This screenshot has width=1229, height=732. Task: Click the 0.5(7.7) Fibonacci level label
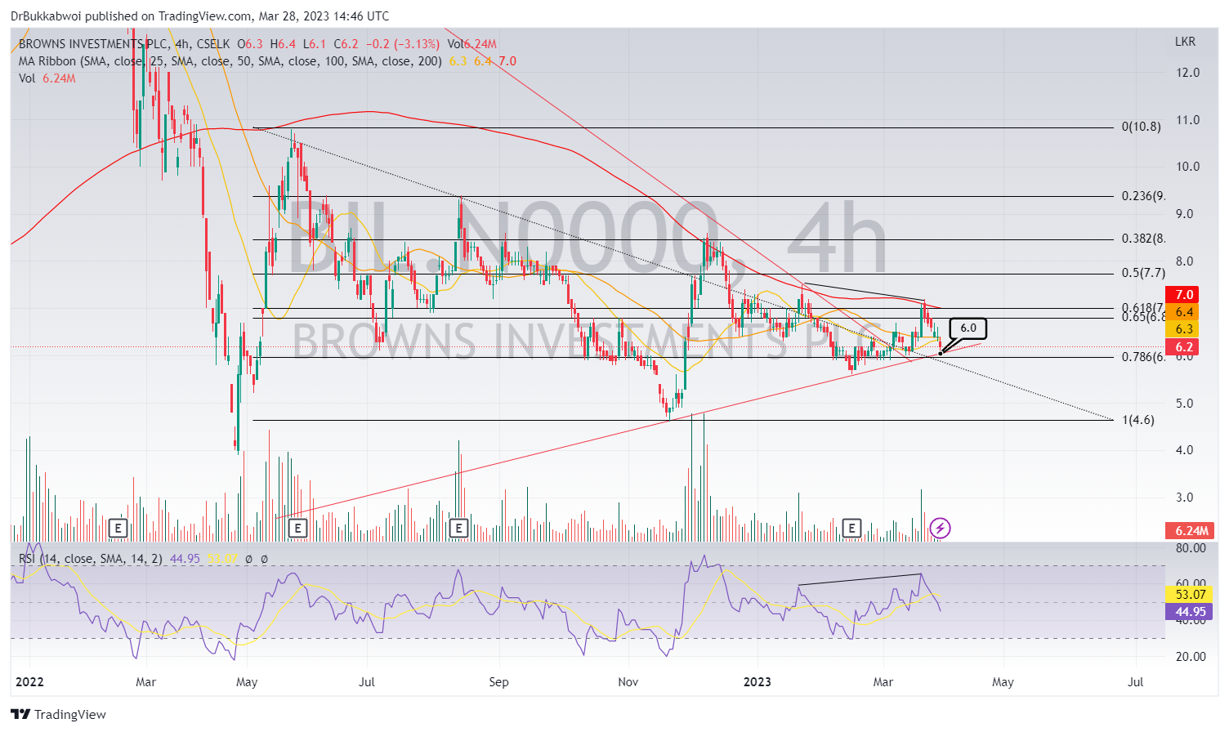pyautogui.click(x=1143, y=273)
